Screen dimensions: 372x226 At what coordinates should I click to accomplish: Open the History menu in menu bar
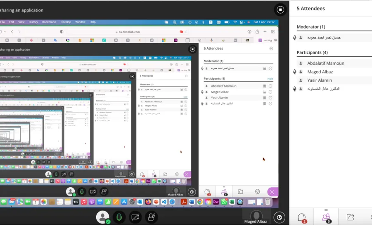coord(33,22)
